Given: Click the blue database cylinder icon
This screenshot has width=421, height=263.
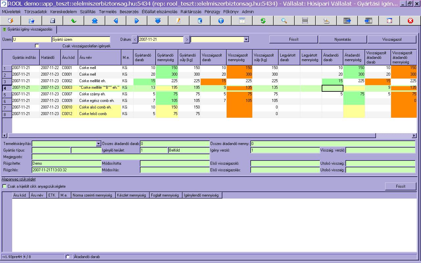Looking at the screenshot, I should click(x=200, y=21).
